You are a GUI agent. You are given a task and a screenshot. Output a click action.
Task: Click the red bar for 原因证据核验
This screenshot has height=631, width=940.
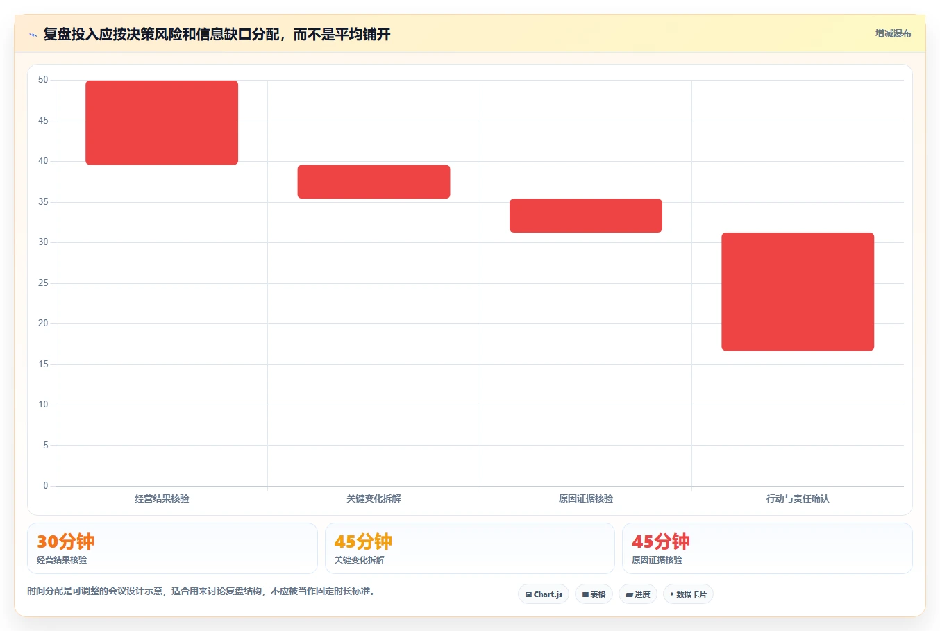pos(586,215)
